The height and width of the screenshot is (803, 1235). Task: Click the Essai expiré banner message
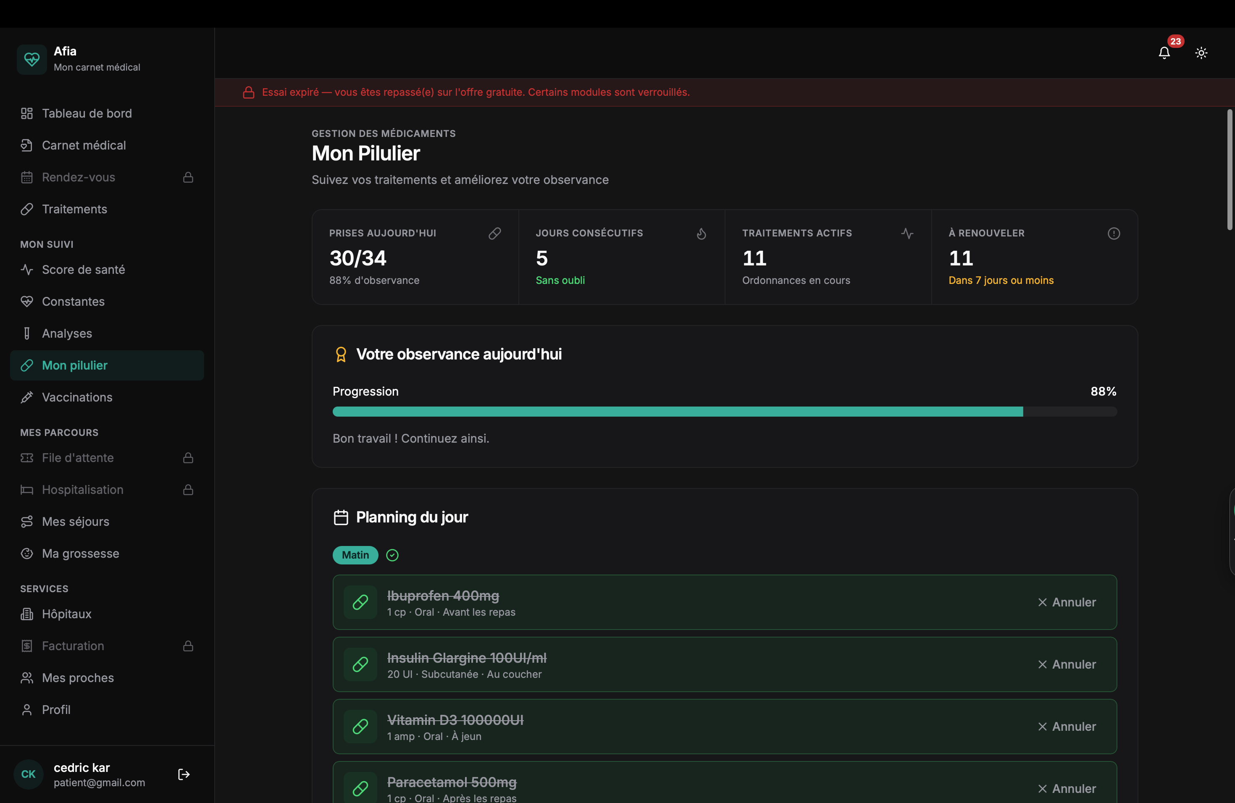tap(476, 92)
